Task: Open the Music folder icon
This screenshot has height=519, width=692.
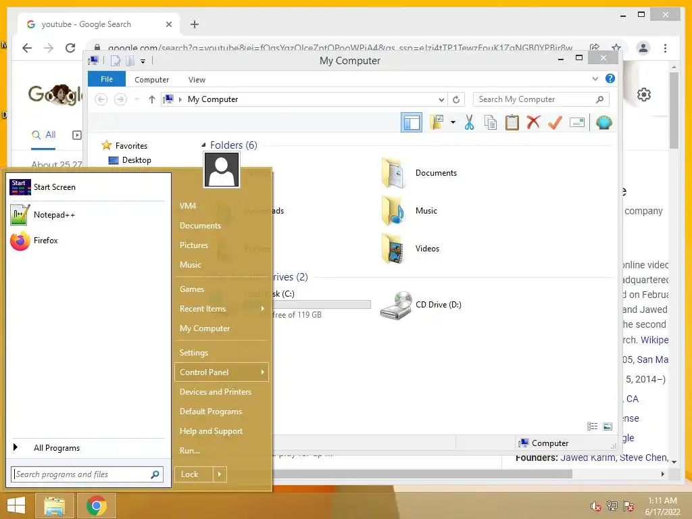Action: point(393,211)
